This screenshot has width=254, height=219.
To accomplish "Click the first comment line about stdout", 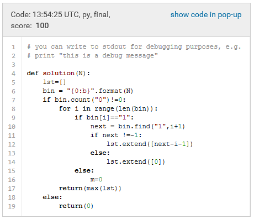I will 134,47.
